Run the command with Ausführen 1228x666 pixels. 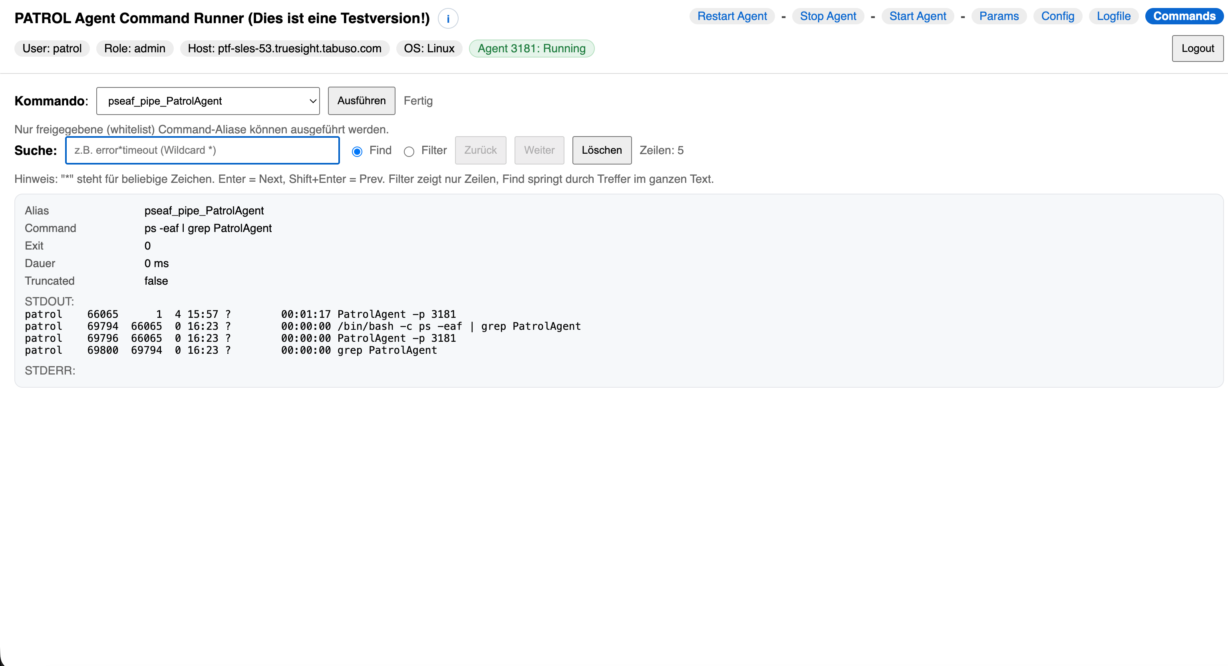coord(362,101)
